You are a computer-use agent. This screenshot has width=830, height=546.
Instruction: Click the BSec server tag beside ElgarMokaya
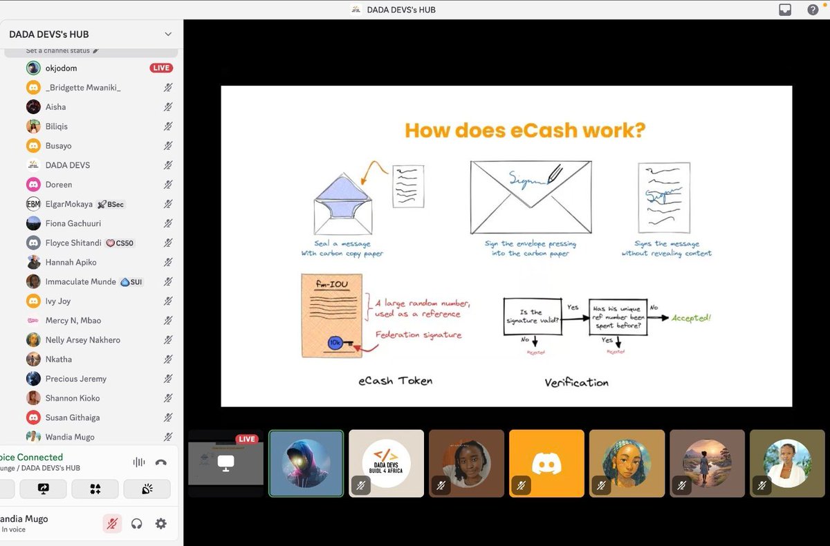click(x=111, y=204)
